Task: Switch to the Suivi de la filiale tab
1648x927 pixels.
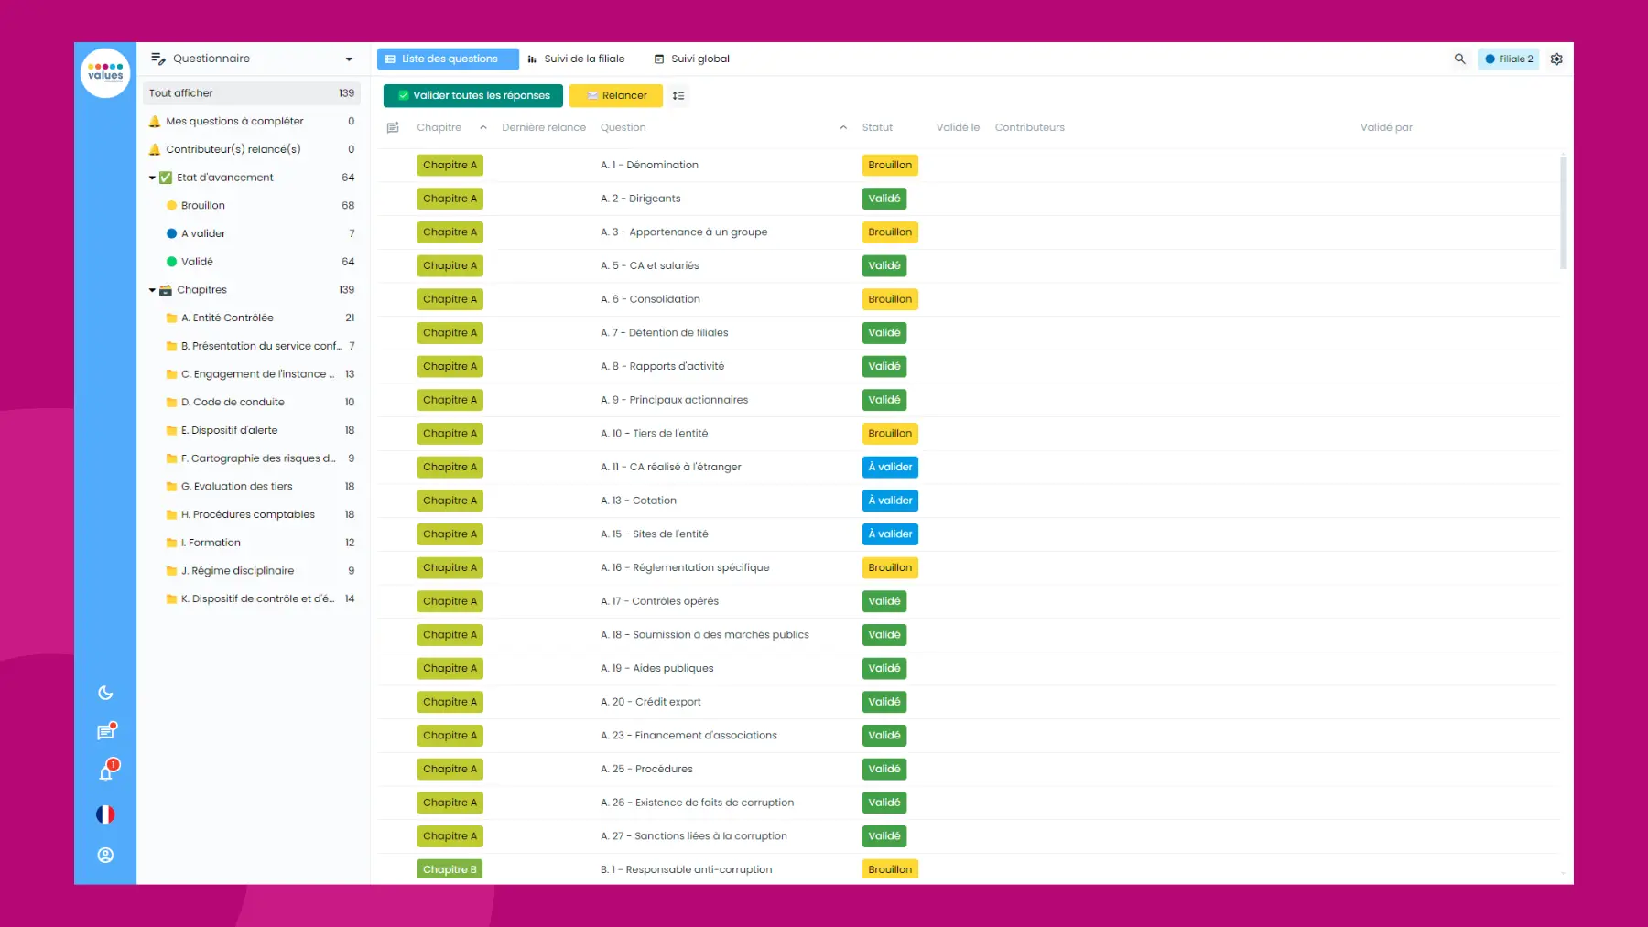Action: click(x=583, y=58)
